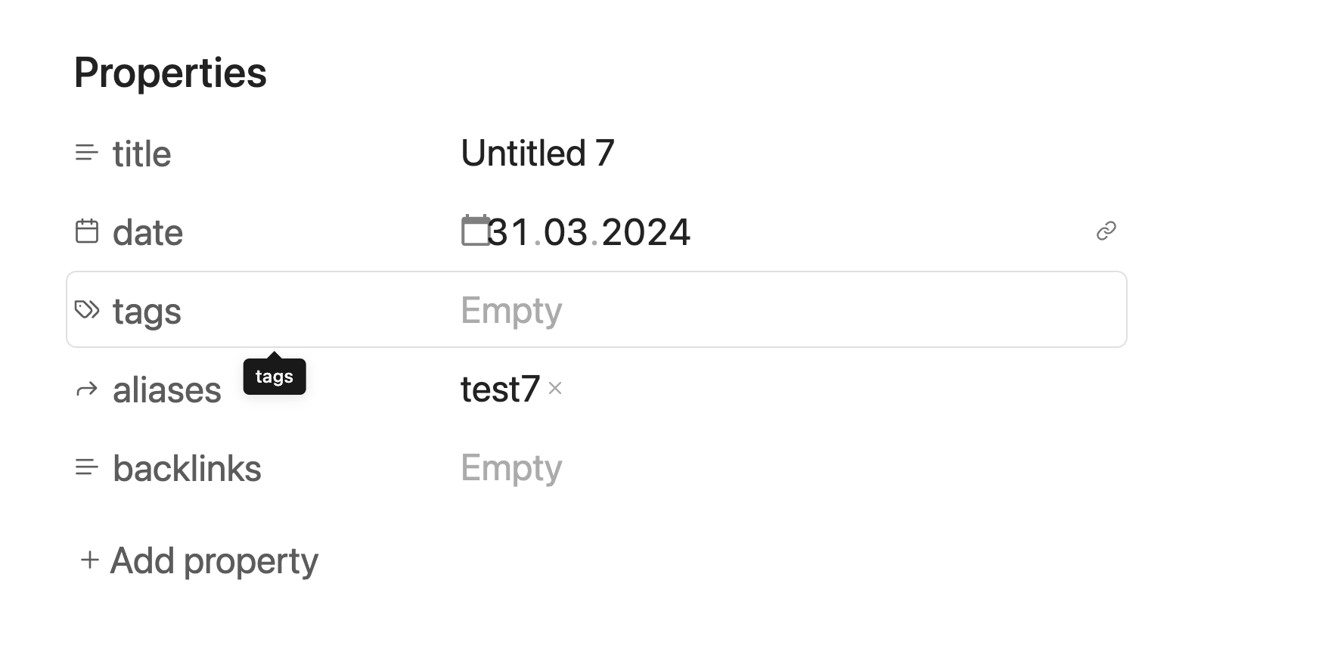Click the text icon beside backlinks property
The height and width of the screenshot is (661, 1325).
pos(87,467)
